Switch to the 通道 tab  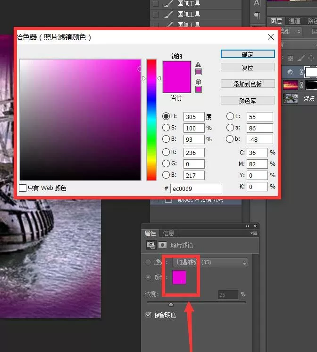coord(294,21)
